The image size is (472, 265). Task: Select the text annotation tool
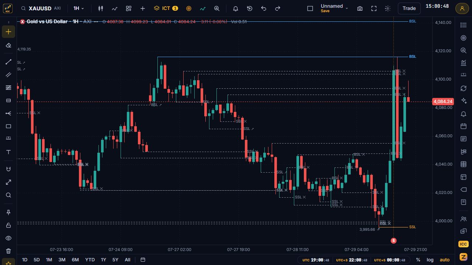coord(8,152)
